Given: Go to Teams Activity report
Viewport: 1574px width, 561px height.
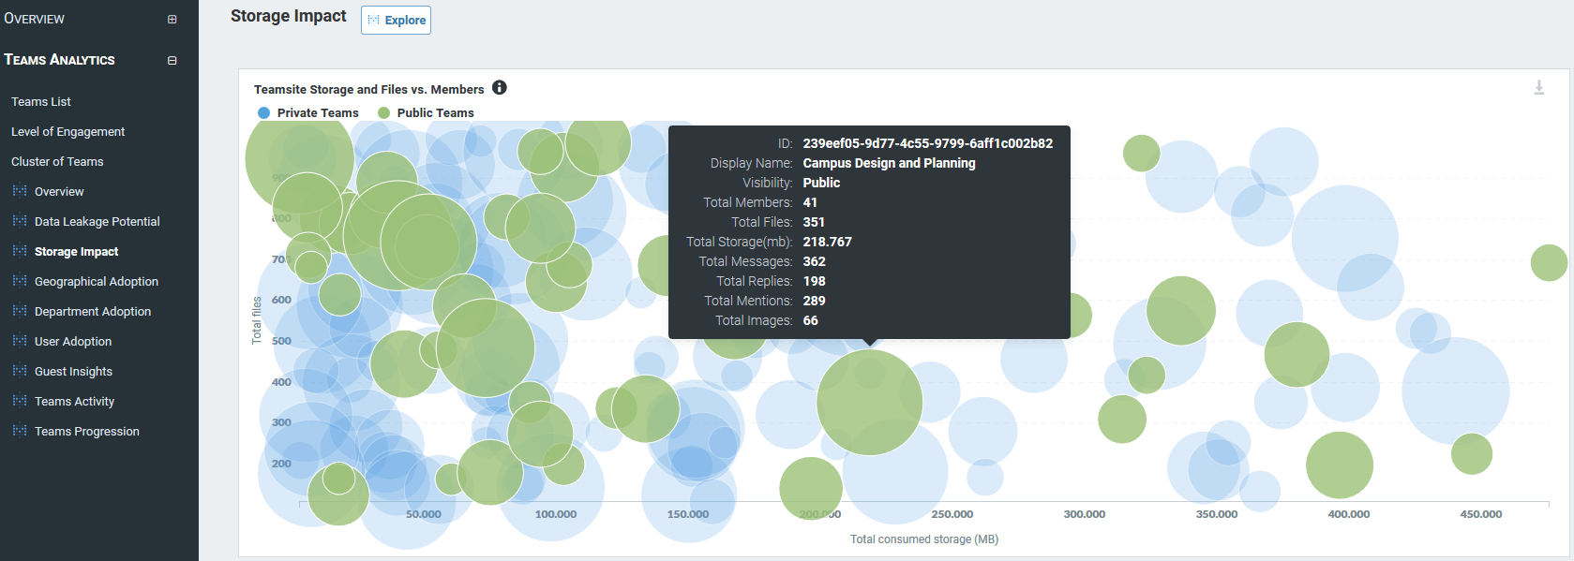Looking at the screenshot, I should pos(74,401).
